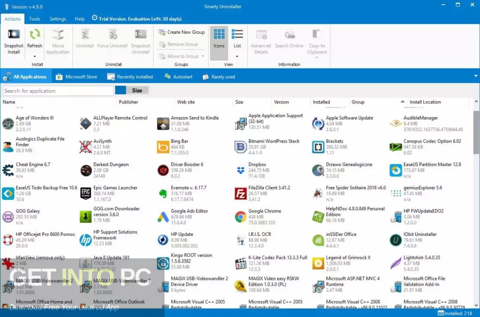
Task: Select the Google Ads Editor icon
Action: click(x=163, y=217)
